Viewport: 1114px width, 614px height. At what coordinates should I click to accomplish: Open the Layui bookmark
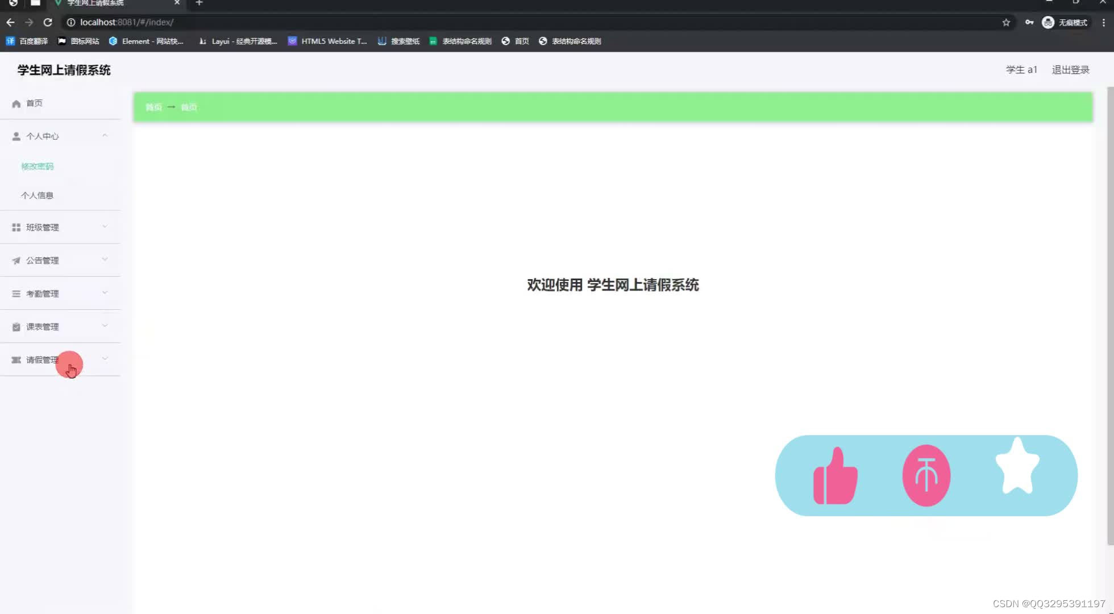pos(238,41)
